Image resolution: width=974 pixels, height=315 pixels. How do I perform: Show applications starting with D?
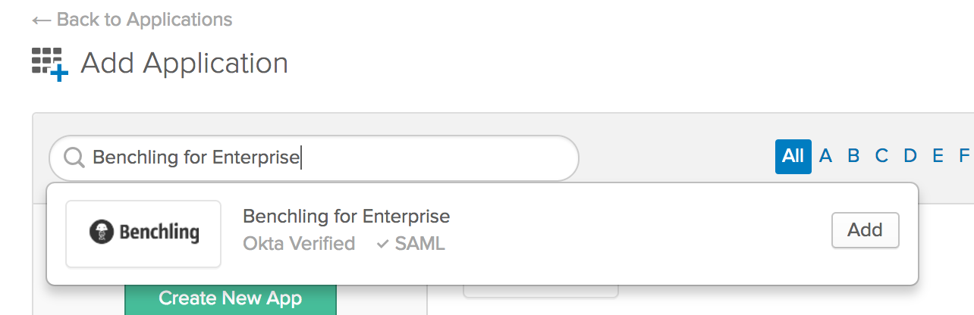[x=910, y=156]
